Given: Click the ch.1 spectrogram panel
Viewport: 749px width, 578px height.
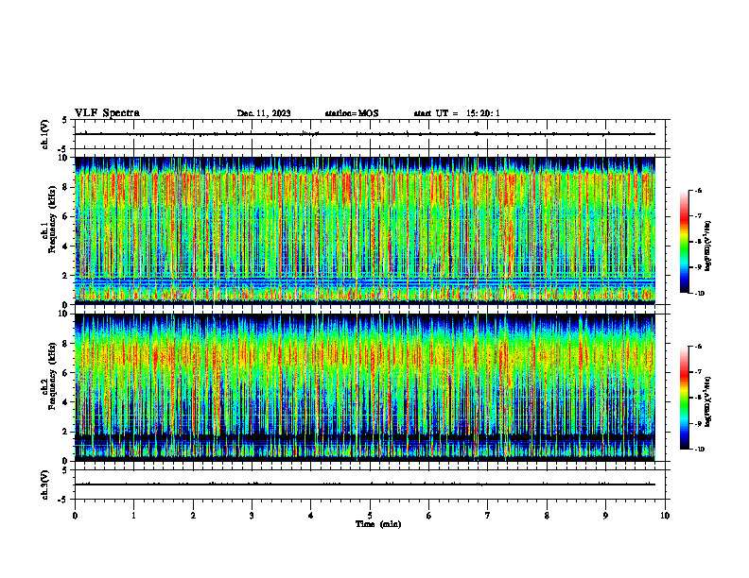Looking at the screenshot, I should (365, 230).
